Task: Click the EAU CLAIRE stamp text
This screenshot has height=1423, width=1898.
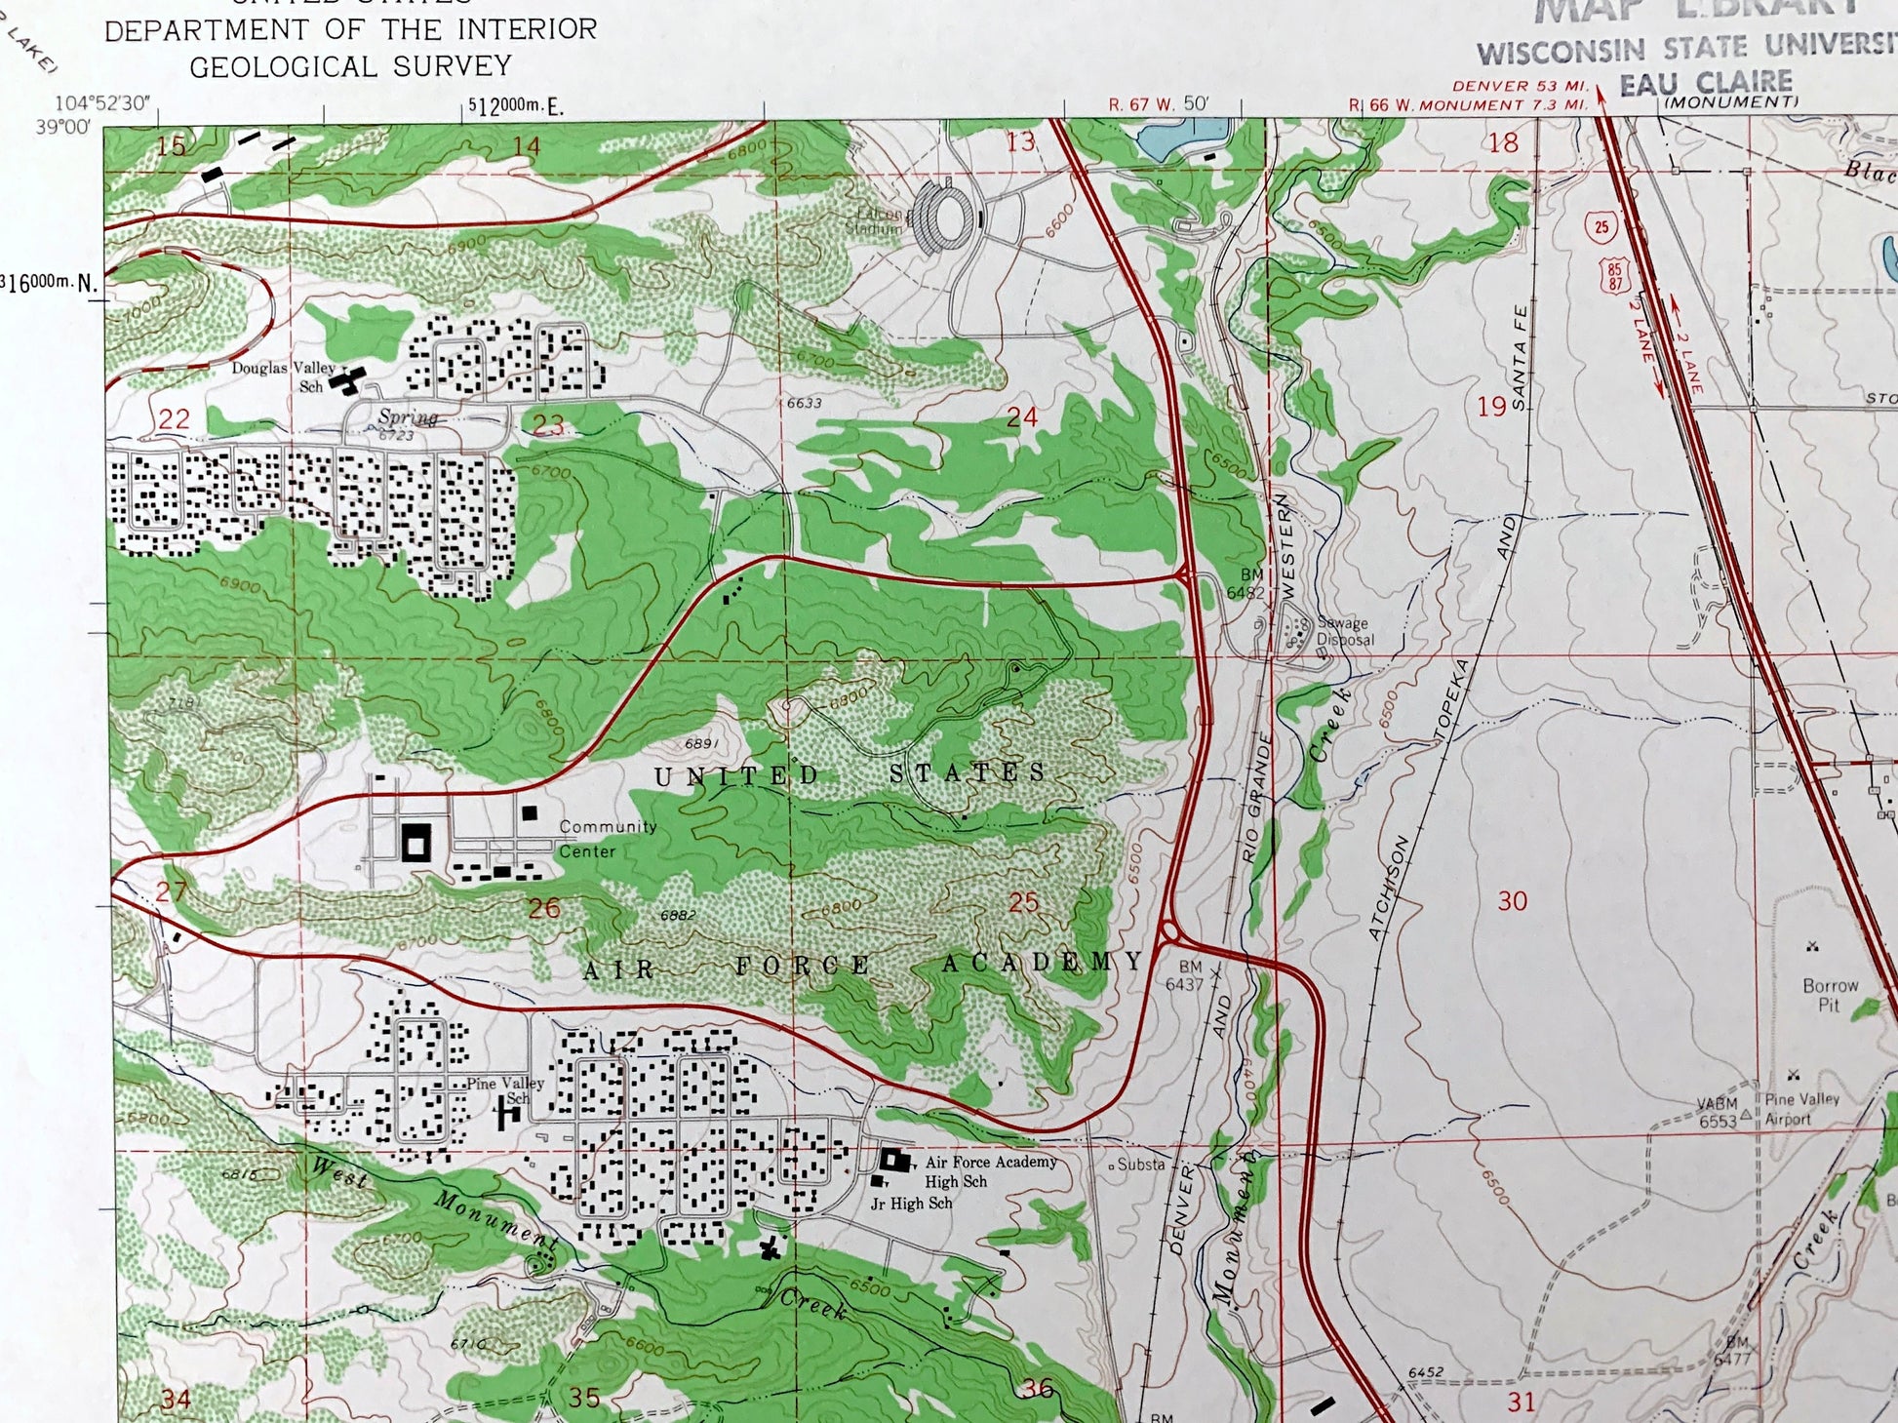Action: [x=1706, y=82]
